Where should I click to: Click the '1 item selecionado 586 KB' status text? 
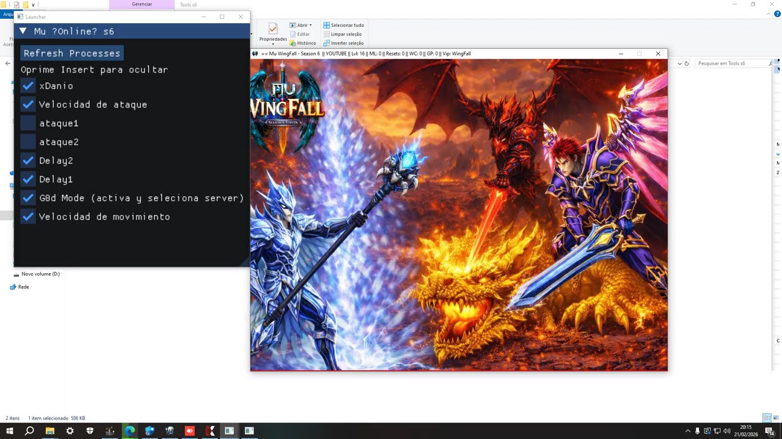pyautogui.click(x=56, y=418)
